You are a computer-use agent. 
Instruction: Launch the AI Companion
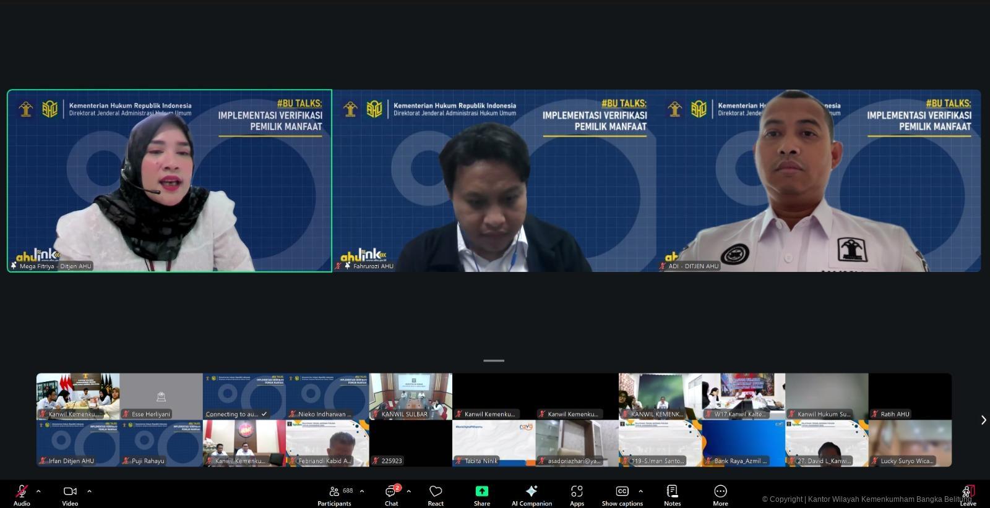click(532, 492)
